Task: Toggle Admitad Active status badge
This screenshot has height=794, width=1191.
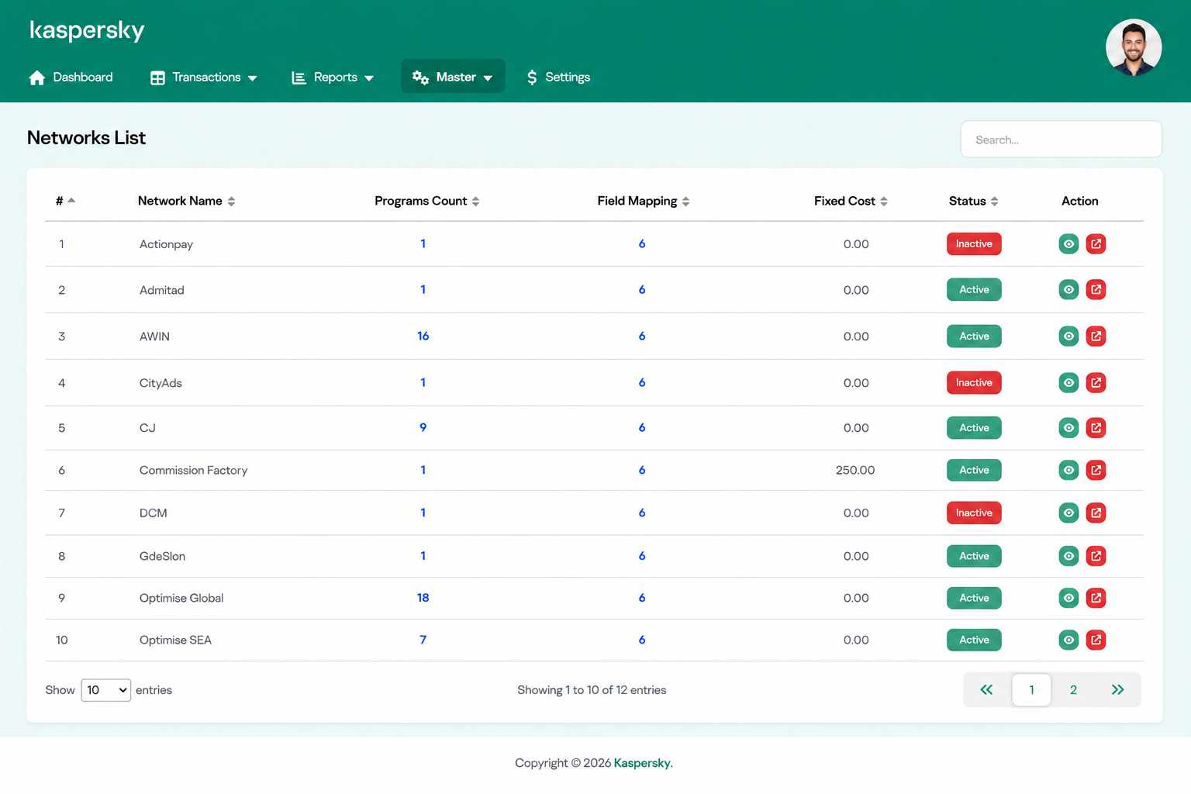Action: click(x=974, y=289)
